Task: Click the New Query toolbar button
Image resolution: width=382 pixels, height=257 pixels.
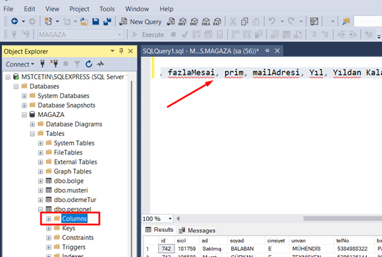Action: point(141,22)
